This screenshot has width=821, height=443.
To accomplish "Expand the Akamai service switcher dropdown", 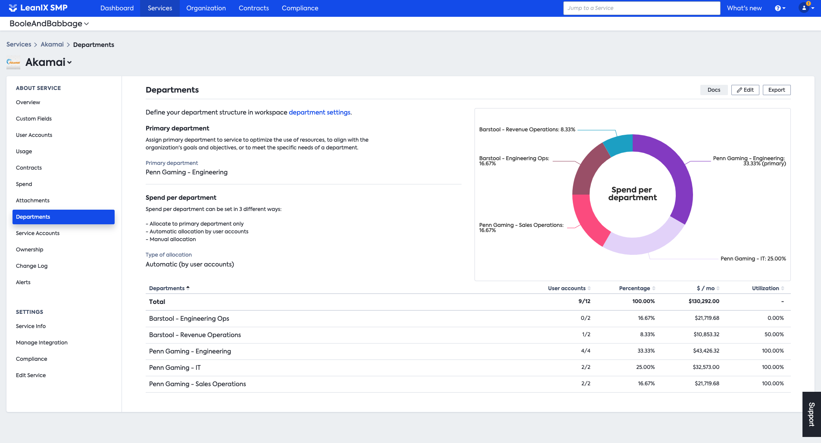I will pos(49,62).
